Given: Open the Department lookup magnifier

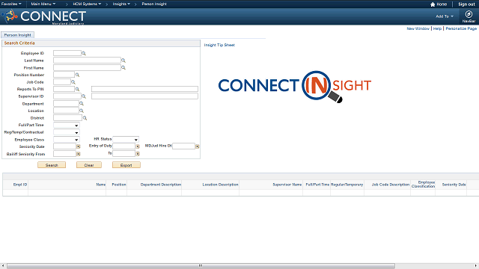Looking at the screenshot, I should click(x=82, y=104).
